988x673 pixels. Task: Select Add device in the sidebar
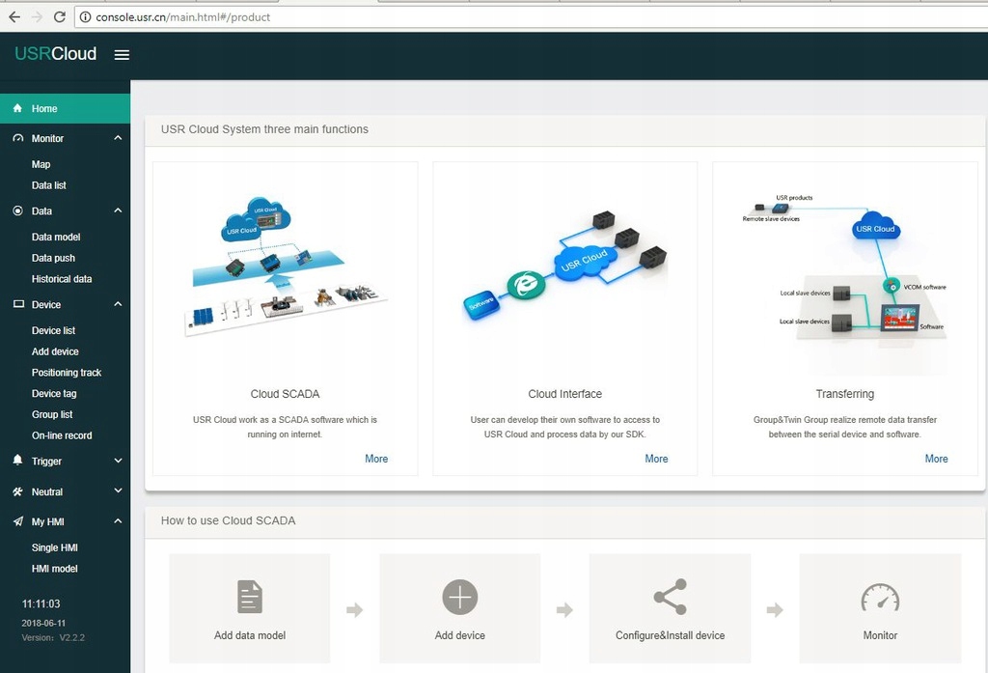point(55,351)
